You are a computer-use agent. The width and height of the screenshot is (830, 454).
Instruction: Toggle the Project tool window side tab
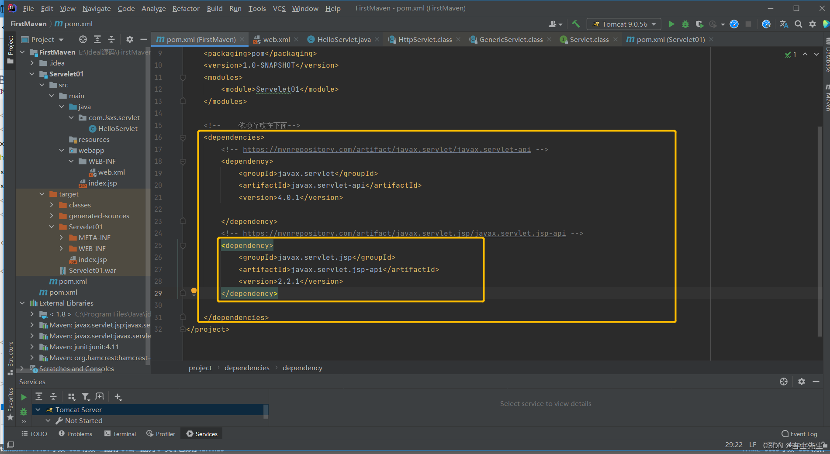(10, 49)
